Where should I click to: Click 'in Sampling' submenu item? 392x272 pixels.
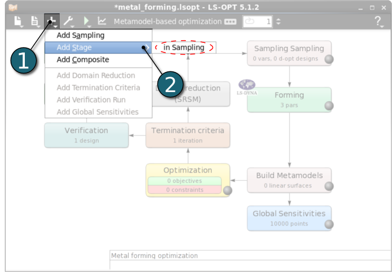click(184, 47)
